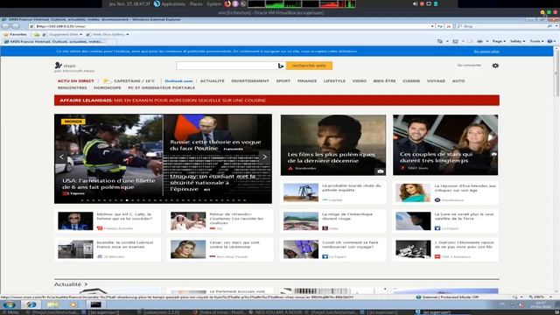The image size is (560, 315).
Task: Focus the MSN web search field
Action: click(227, 66)
